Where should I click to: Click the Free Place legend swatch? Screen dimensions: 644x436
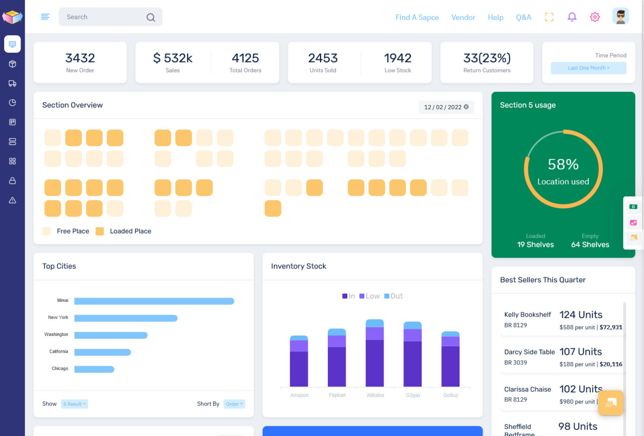(47, 231)
